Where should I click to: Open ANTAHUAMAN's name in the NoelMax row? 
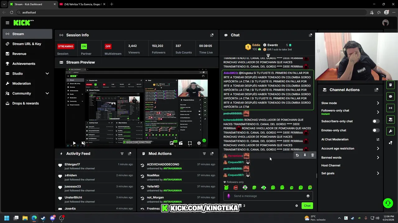(x=173, y=180)
